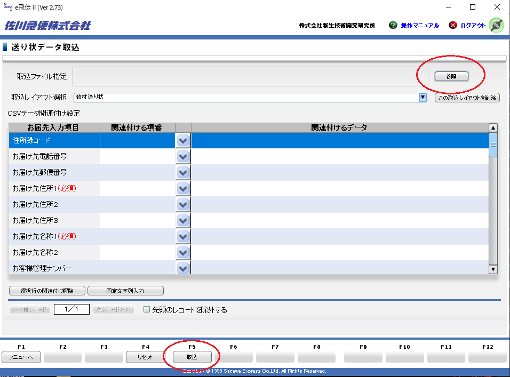Click the round green power icon
Screen dimensions: 510x377
tap(496, 25)
